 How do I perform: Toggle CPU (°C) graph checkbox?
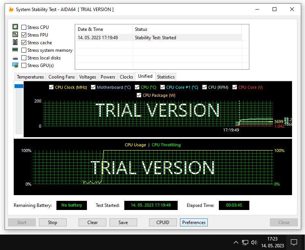coord(137,87)
